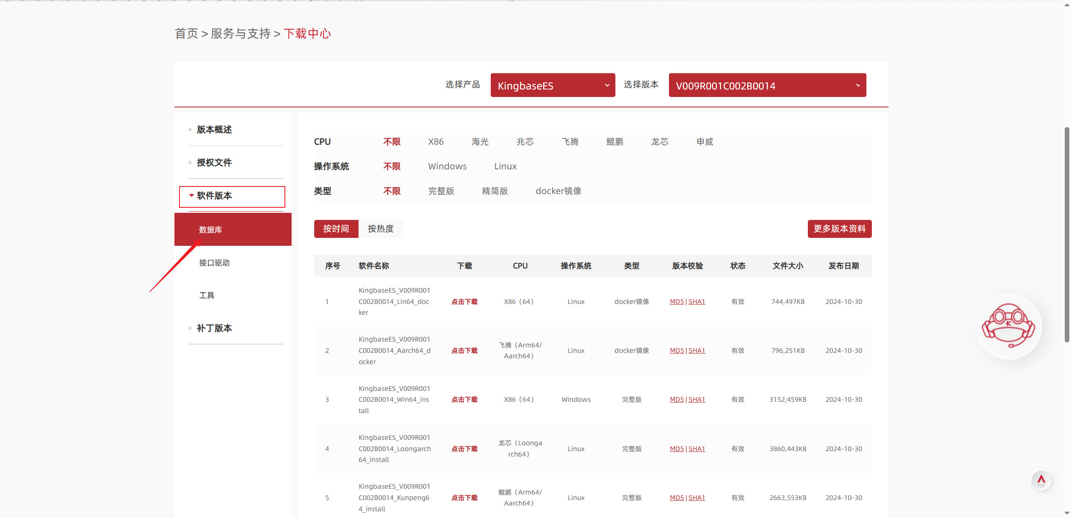Switch to 按热度 sorting tab

point(380,229)
